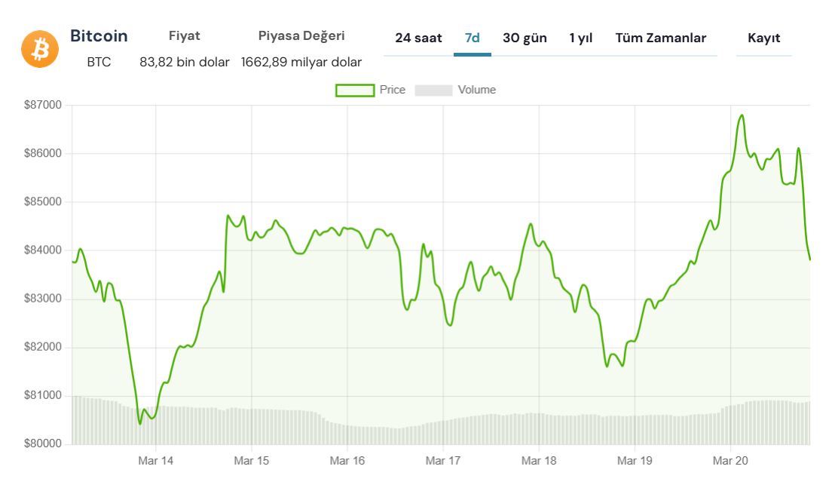Toggle the gray Volume legend swatch
The width and height of the screenshot is (832, 491).
(433, 91)
